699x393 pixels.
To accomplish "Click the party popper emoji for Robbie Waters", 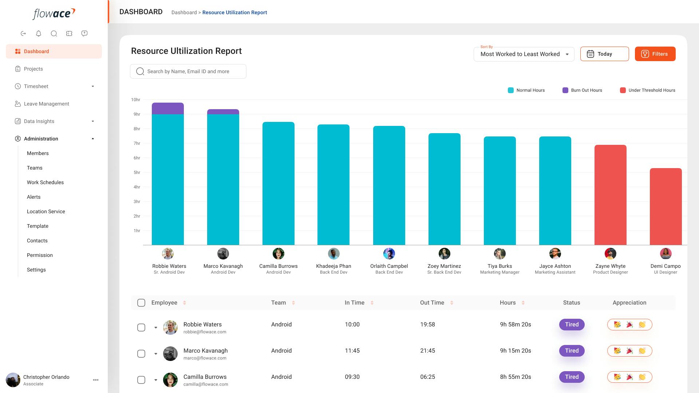I will pos(629,325).
